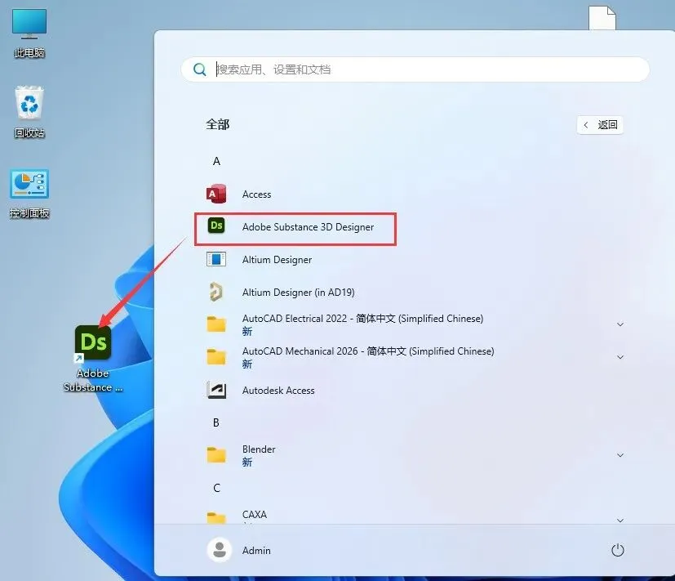Click the Admin user avatar

point(220,550)
